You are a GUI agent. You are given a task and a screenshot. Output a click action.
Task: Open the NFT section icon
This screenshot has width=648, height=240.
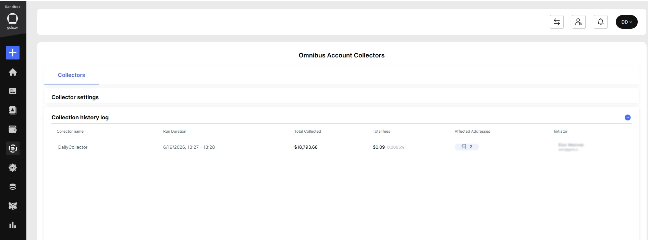[x=13, y=168]
